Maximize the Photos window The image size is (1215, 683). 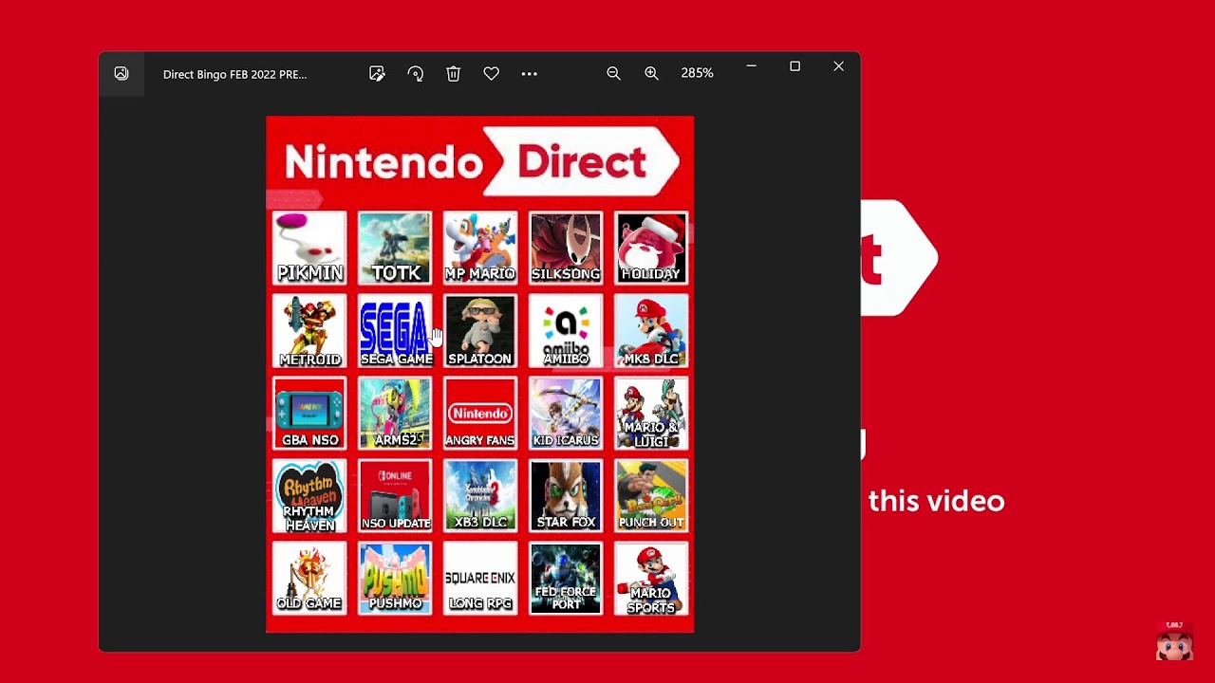pyautogui.click(x=794, y=66)
